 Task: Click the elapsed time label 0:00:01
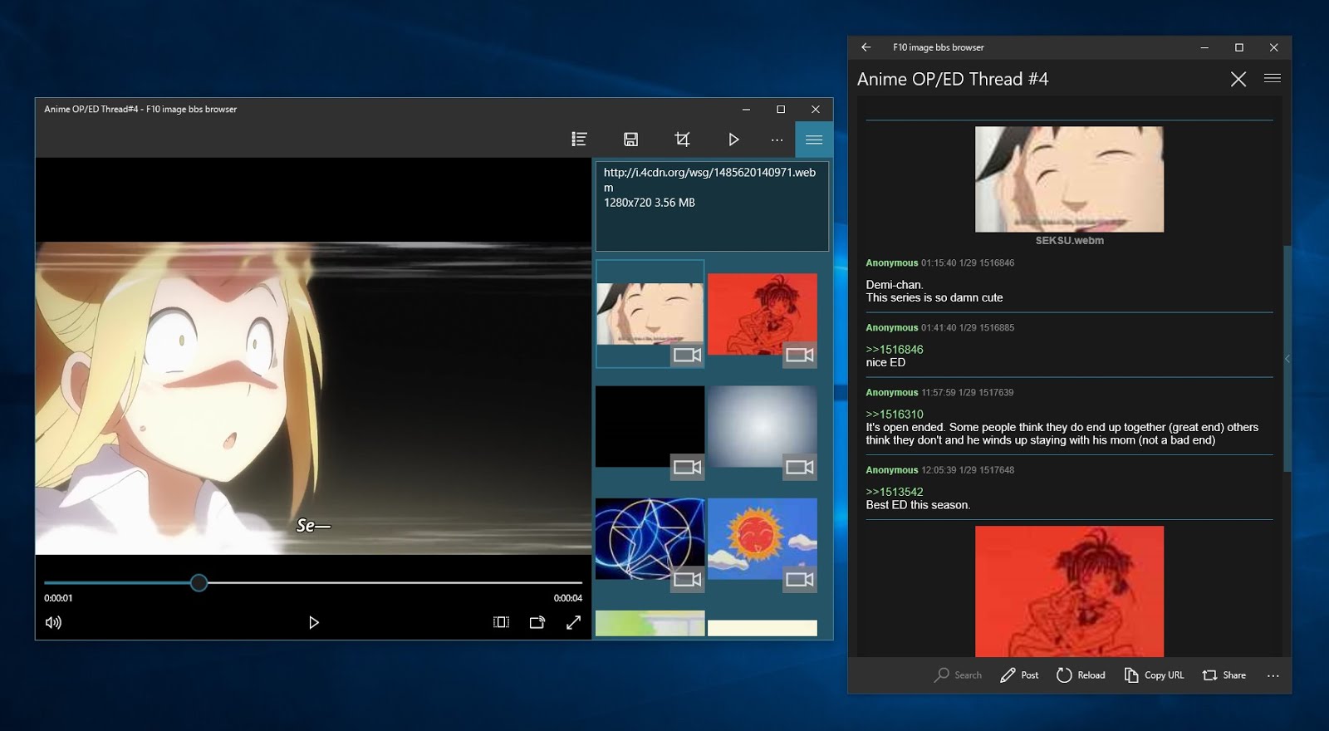point(58,598)
